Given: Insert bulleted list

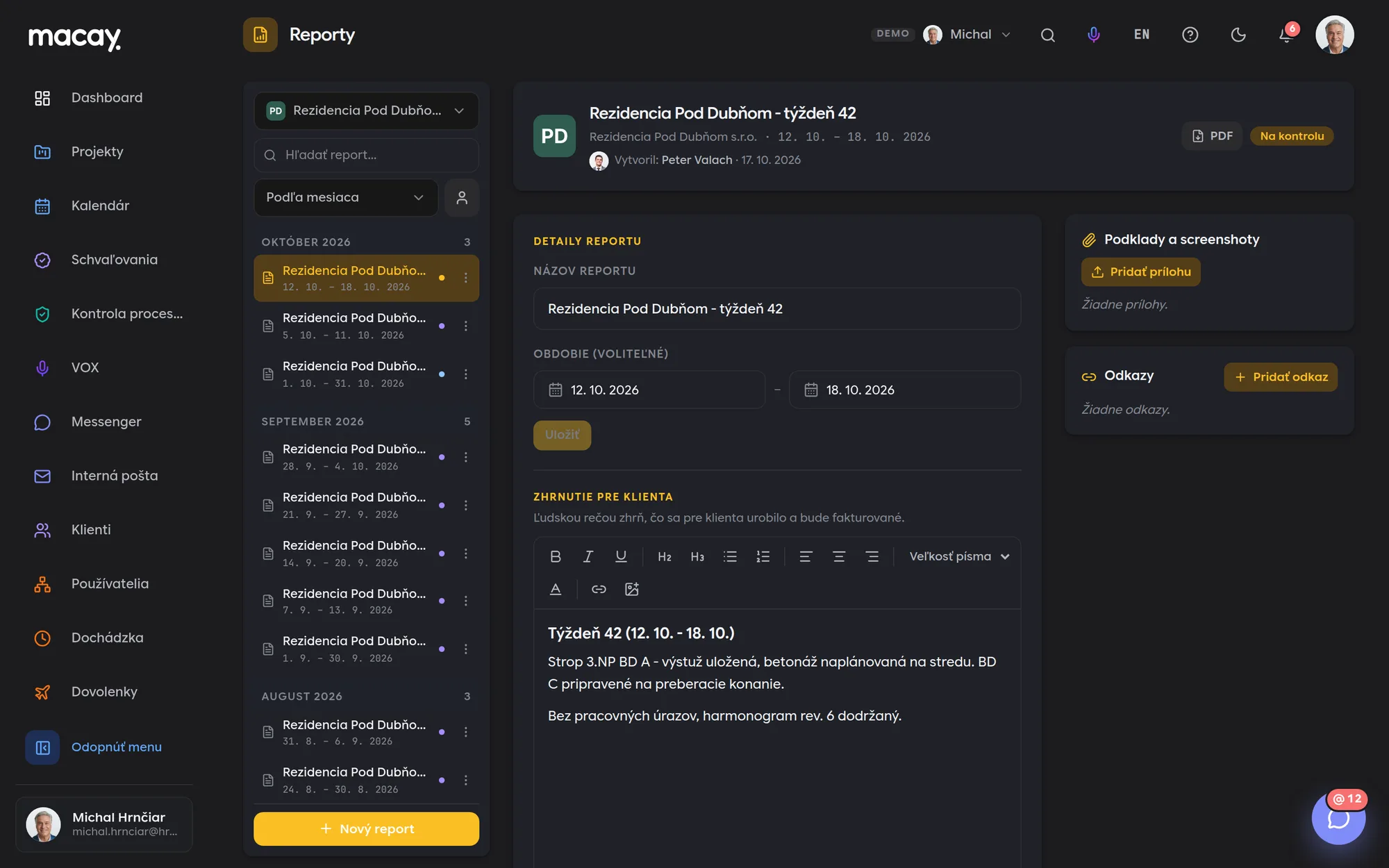Looking at the screenshot, I should (730, 556).
